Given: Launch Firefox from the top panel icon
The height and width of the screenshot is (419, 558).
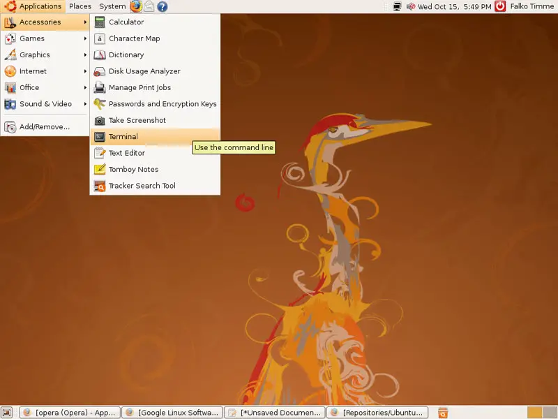Looking at the screenshot, I should click(135, 6).
